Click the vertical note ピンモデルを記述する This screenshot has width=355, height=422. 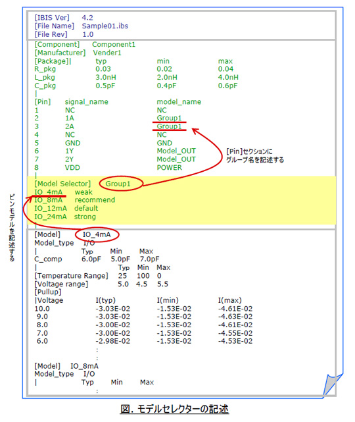[12, 228]
